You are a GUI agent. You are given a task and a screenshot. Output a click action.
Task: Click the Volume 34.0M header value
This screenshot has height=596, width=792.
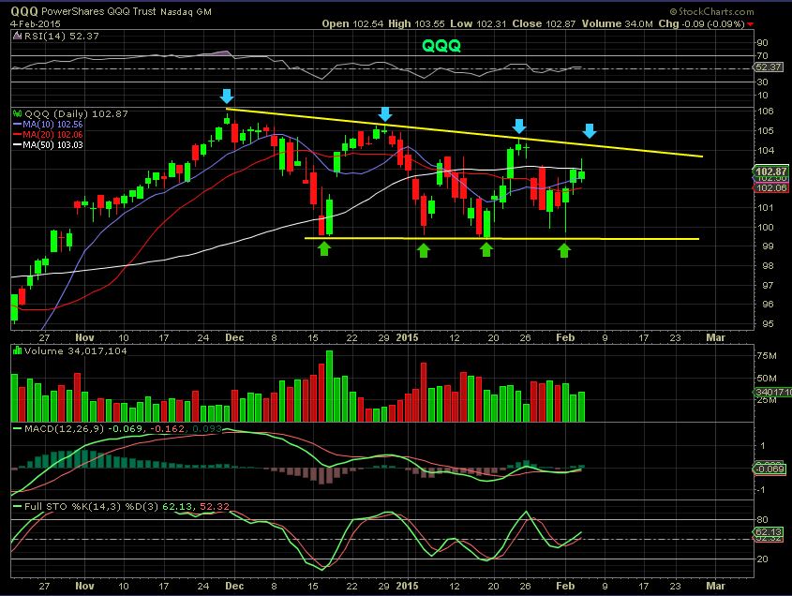pyautogui.click(x=618, y=23)
